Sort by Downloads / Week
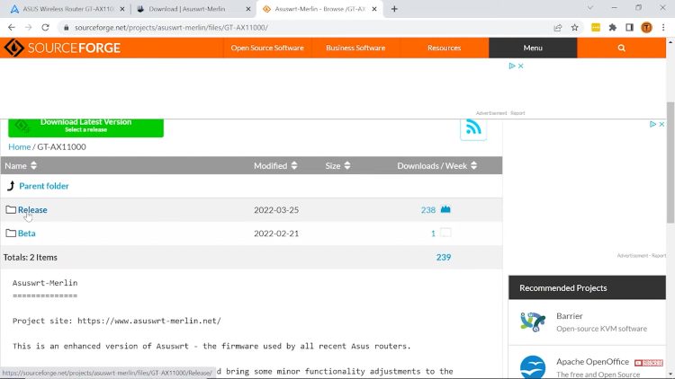 point(436,165)
